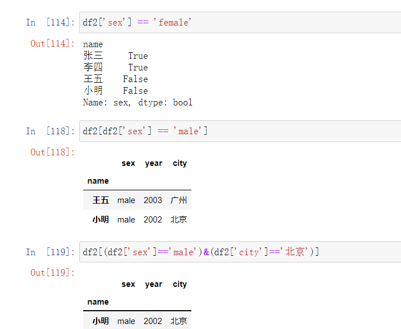Click name index header in Out[118] table
The image size is (401, 329).
98,181
